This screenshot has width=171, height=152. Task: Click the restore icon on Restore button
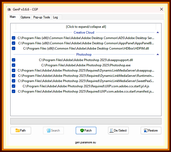(145, 131)
